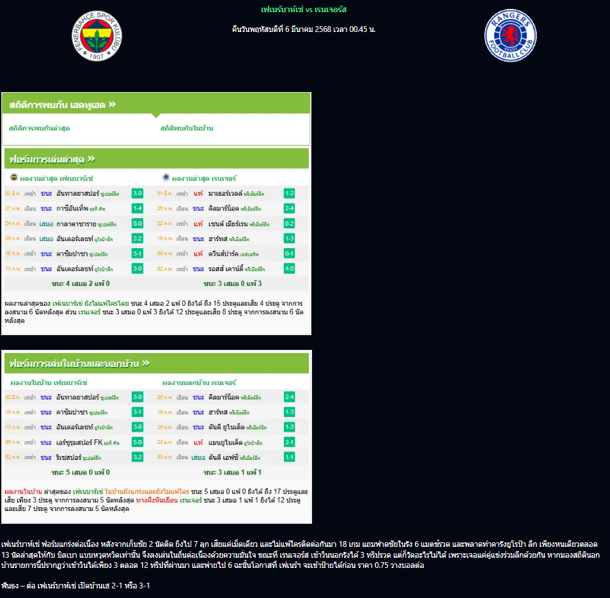Click the red 'ผลงานในบ้าน' text in paragraph

[24, 492]
